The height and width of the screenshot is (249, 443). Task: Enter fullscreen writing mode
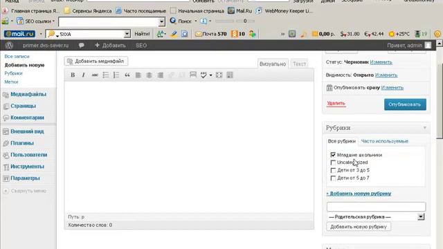[x=219, y=75]
